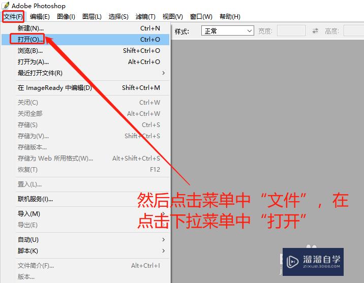Select the 联机服务(I)... menu entry
Screen dimensions: 364x283
tap(85, 199)
